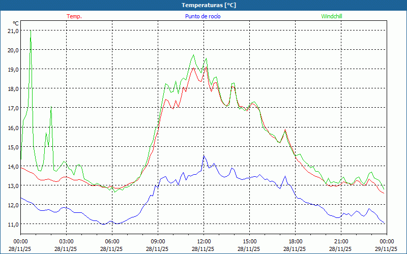407x254 pixels.
Task: Select the red Temp. legend label
Action: coord(74,16)
